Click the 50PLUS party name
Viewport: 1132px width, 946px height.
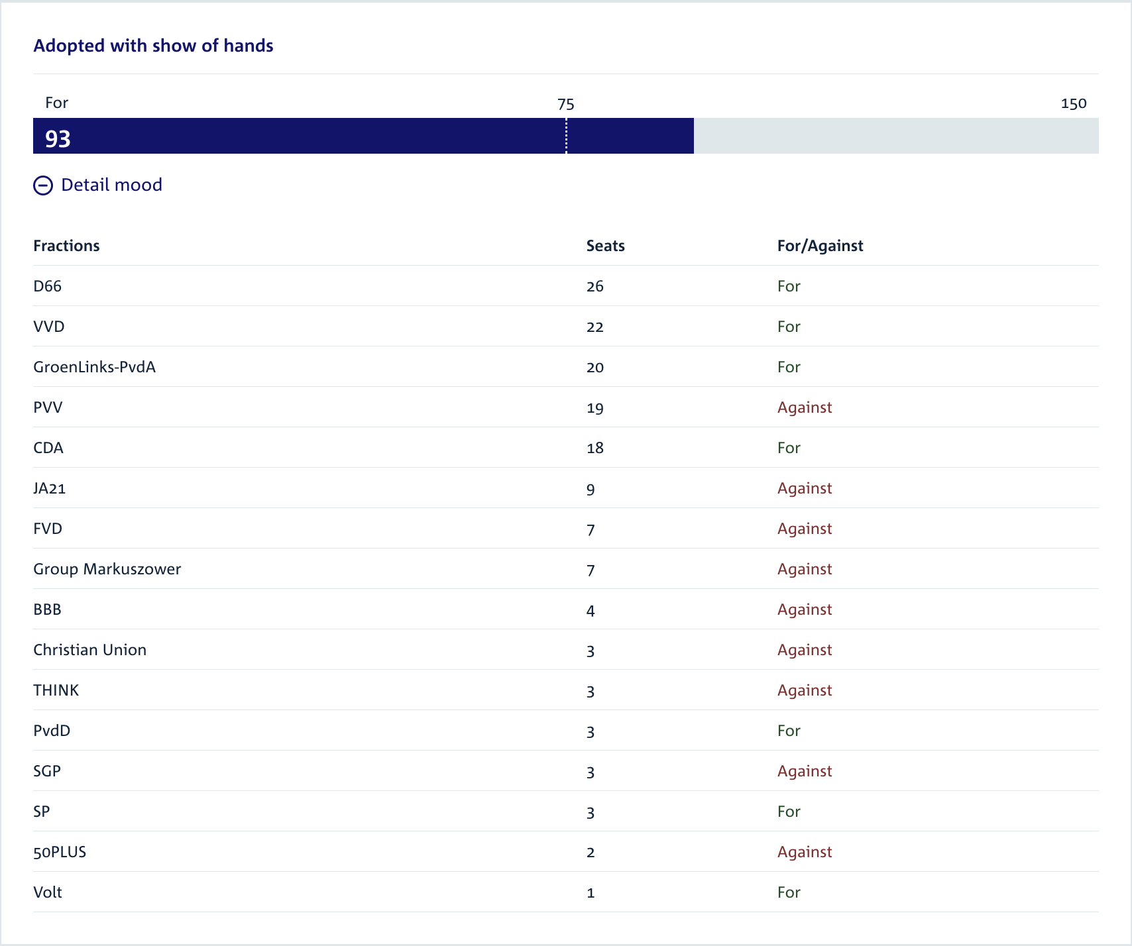click(59, 851)
